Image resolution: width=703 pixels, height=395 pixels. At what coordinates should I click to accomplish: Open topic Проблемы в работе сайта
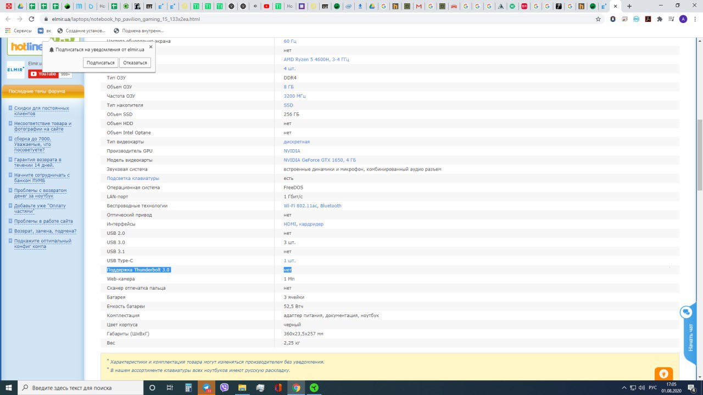[43, 221]
